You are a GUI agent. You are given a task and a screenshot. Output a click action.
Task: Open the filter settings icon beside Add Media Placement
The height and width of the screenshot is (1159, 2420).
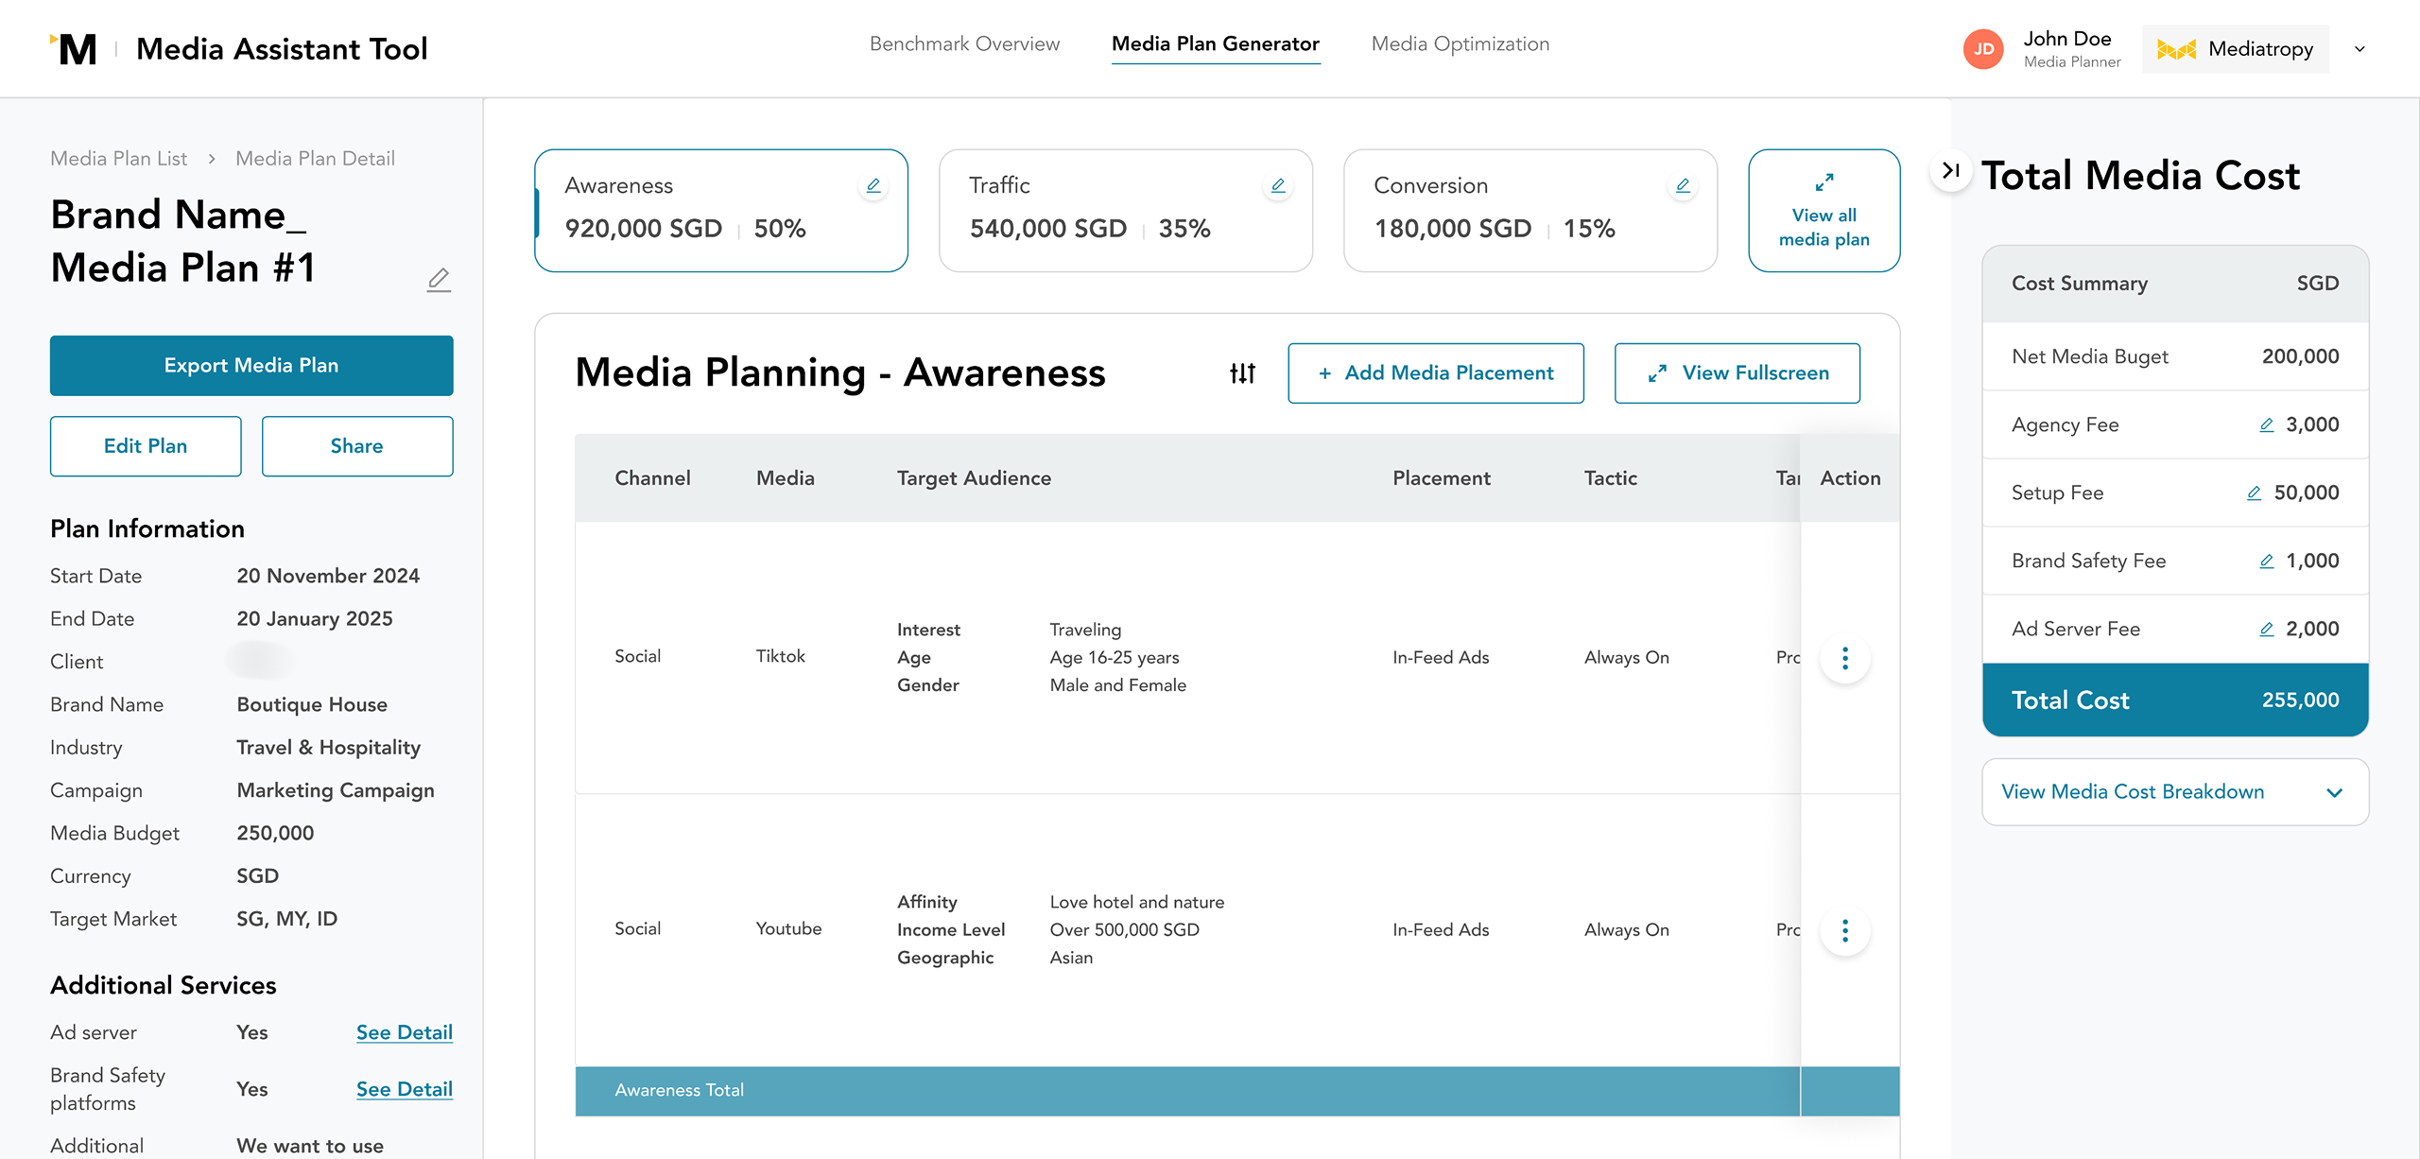(1240, 372)
